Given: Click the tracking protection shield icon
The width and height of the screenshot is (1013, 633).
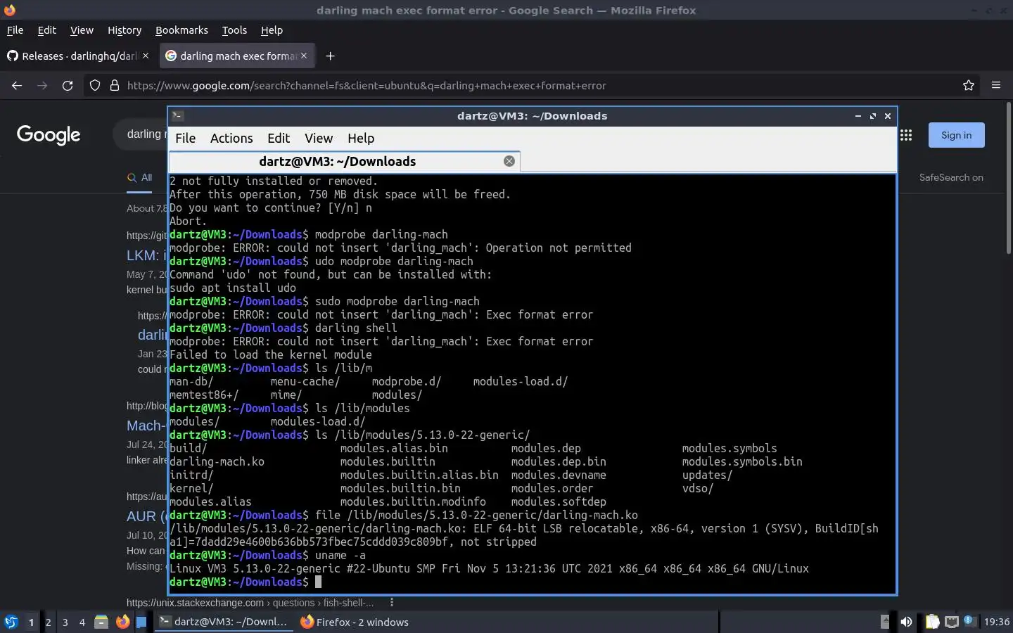Looking at the screenshot, I should [x=95, y=85].
